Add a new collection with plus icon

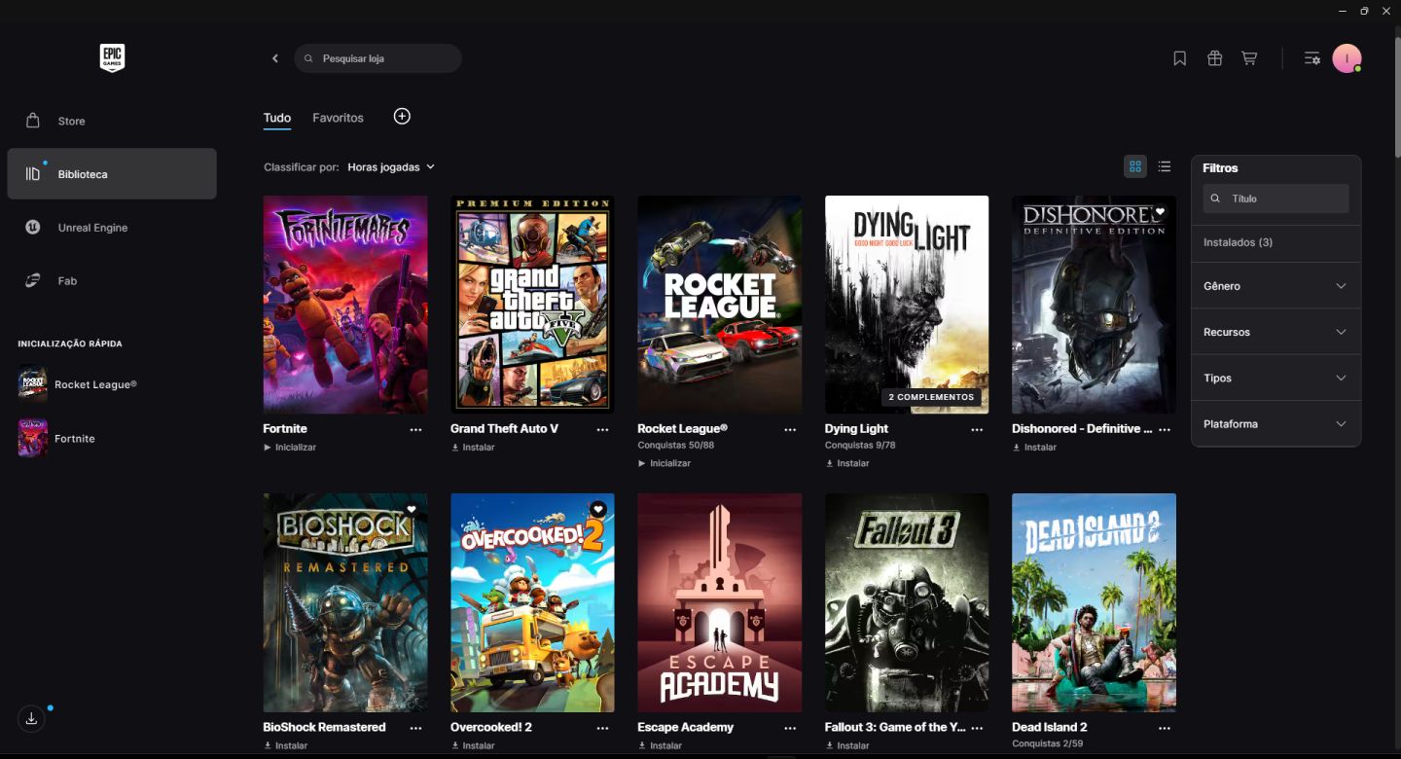402,117
